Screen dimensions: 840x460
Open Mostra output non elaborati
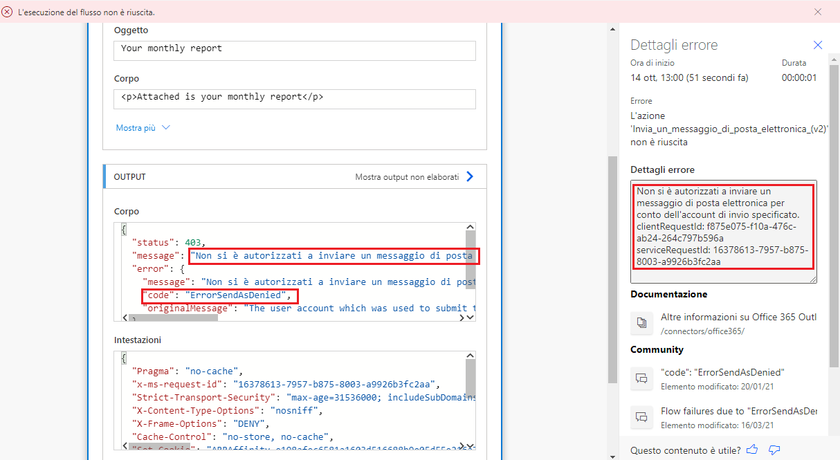coord(414,176)
